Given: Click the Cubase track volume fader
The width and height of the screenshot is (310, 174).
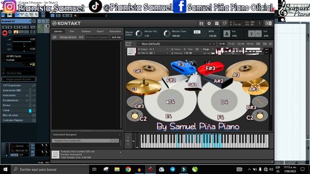Looking at the screenshot, I should tap(24, 42).
